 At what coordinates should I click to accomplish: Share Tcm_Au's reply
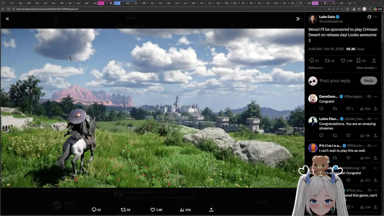tap(375, 207)
